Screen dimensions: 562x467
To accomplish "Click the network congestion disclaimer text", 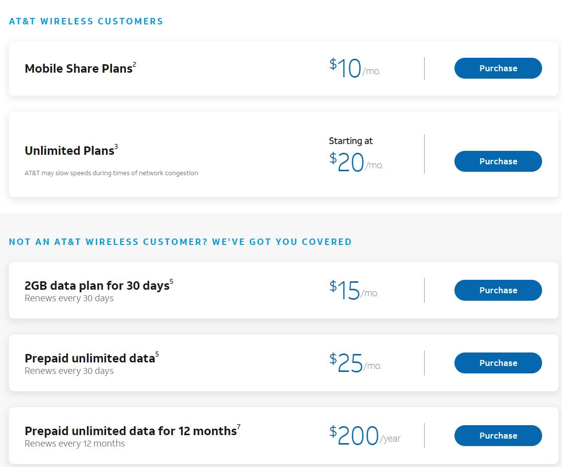I will [x=111, y=173].
